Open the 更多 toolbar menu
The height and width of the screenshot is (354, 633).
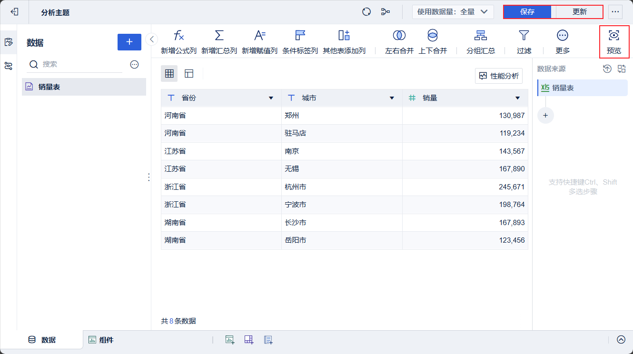pos(563,42)
